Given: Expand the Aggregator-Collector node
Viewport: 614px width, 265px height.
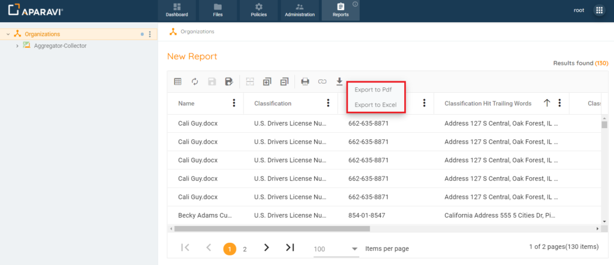Looking at the screenshot, I should click(x=17, y=46).
